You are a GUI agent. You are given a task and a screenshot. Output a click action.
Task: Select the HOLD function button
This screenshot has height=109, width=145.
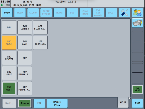point(20,13)
